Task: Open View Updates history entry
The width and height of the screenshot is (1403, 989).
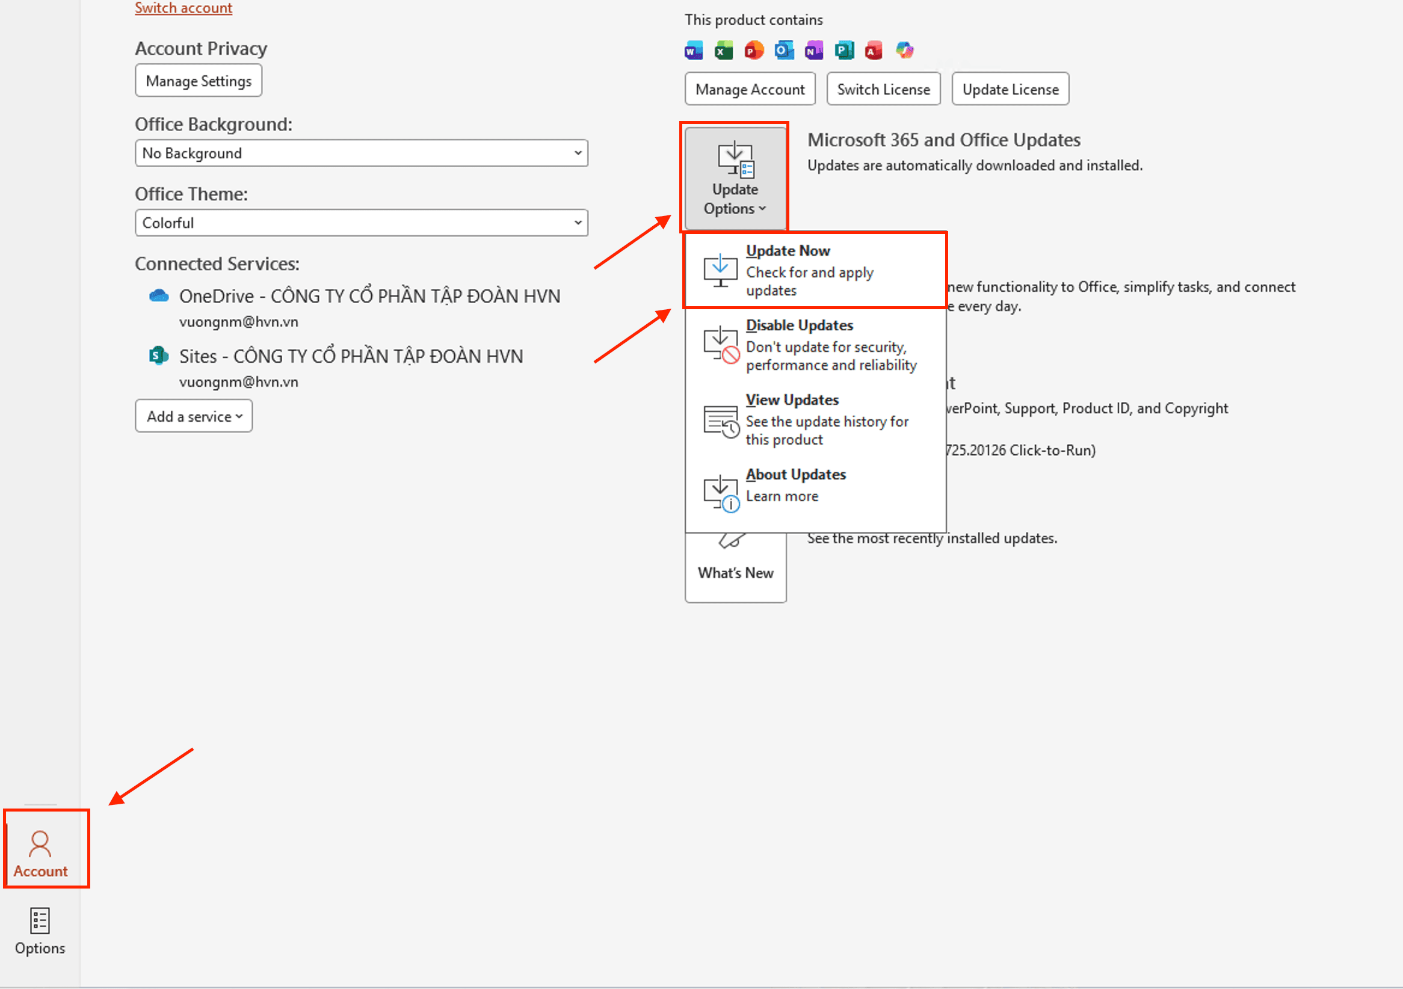Action: coord(815,419)
